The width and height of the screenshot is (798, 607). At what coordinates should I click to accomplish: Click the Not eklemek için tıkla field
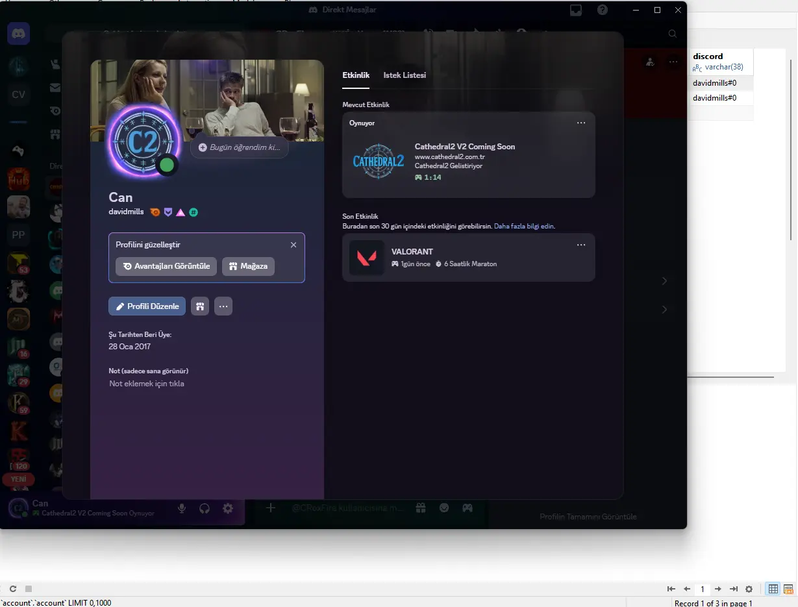click(x=147, y=384)
